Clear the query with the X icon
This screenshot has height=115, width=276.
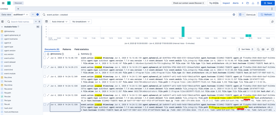[x=234, y=15]
